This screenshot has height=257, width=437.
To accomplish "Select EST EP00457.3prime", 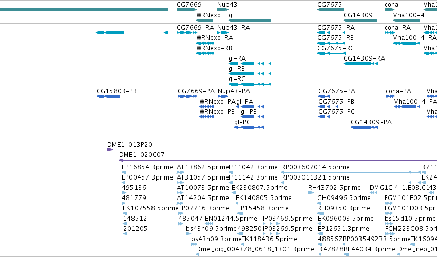I will click(124, 183).
